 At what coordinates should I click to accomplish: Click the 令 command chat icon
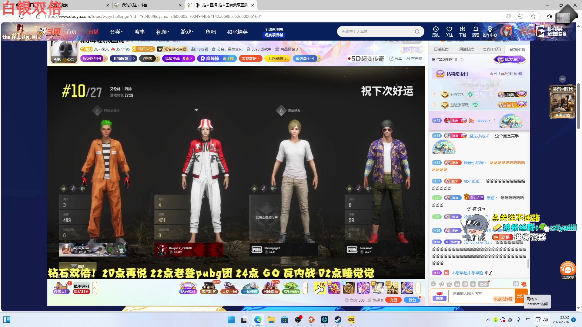pos(473,284)
